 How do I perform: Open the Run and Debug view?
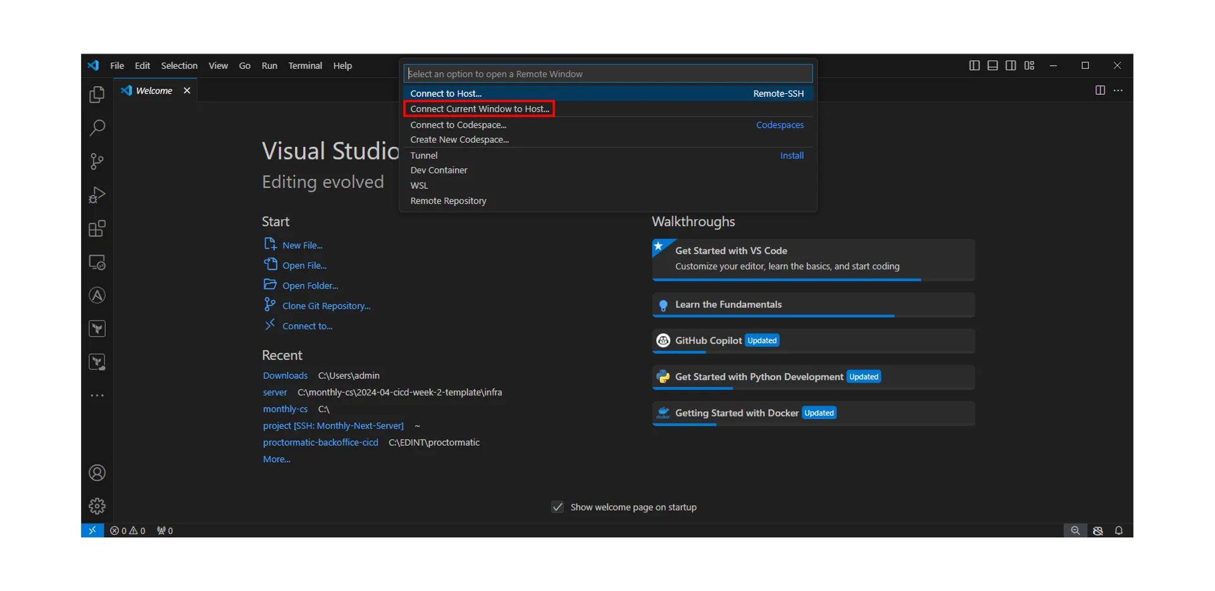(97, 195)
